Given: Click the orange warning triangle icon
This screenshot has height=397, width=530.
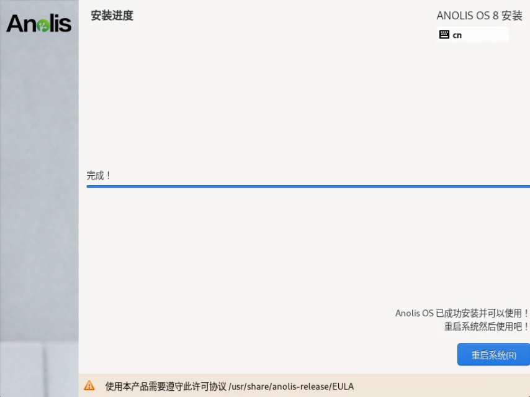Looking at the screenshot, I should tap(89, 385).
